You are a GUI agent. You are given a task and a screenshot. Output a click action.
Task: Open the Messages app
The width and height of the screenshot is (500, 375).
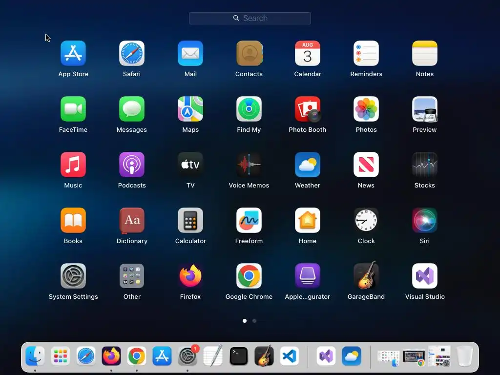[x=132, y=109]
